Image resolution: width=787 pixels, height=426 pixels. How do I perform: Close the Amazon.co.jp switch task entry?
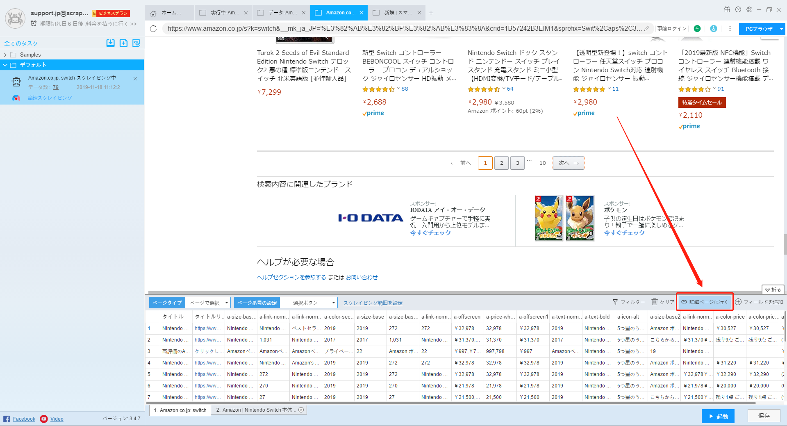pyautogui.click(x=135, y=79)
